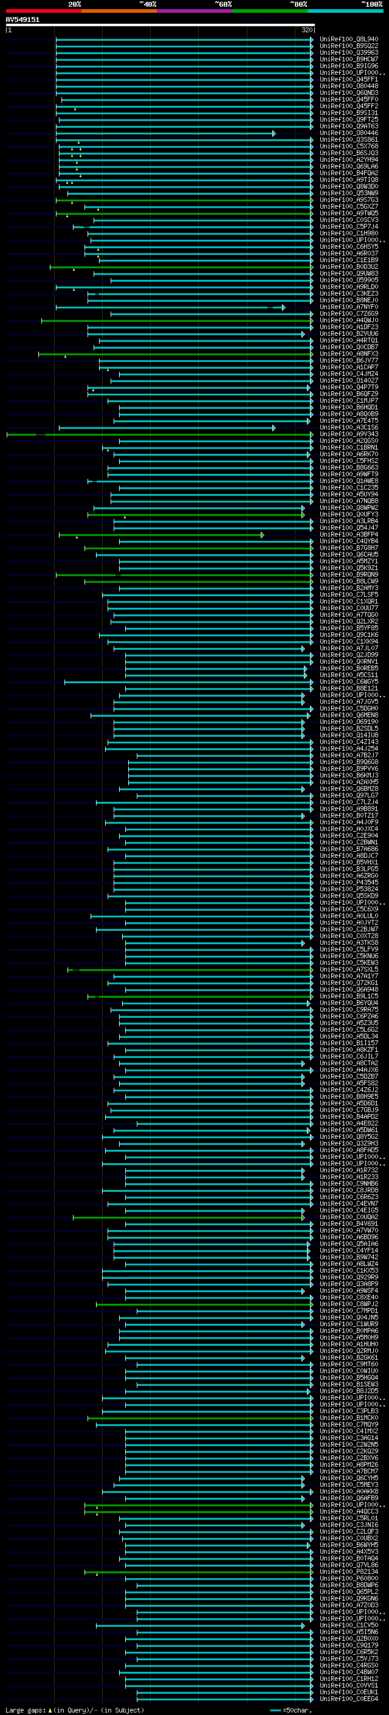389x1715 pixels.
Task: Click the 320 query end position label
Action: click(307, 30)
